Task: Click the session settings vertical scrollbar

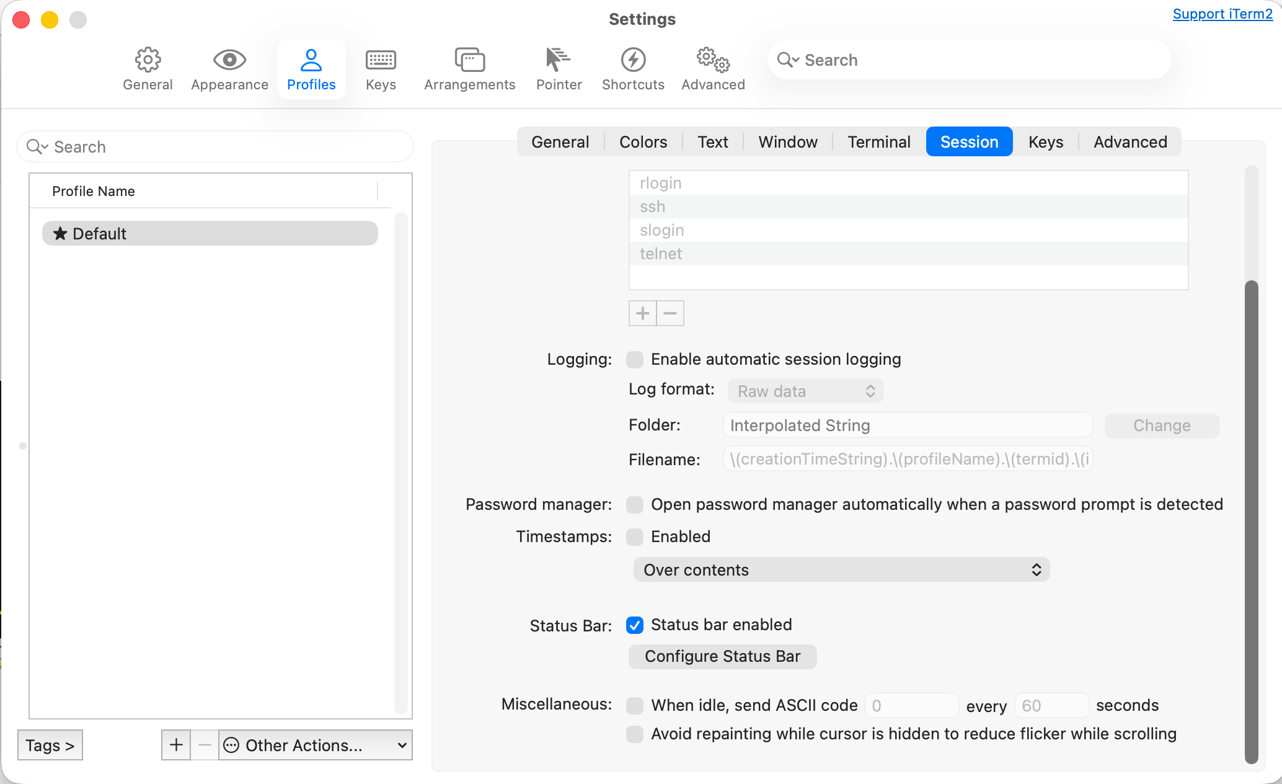Action: [x=1251, y=521]
